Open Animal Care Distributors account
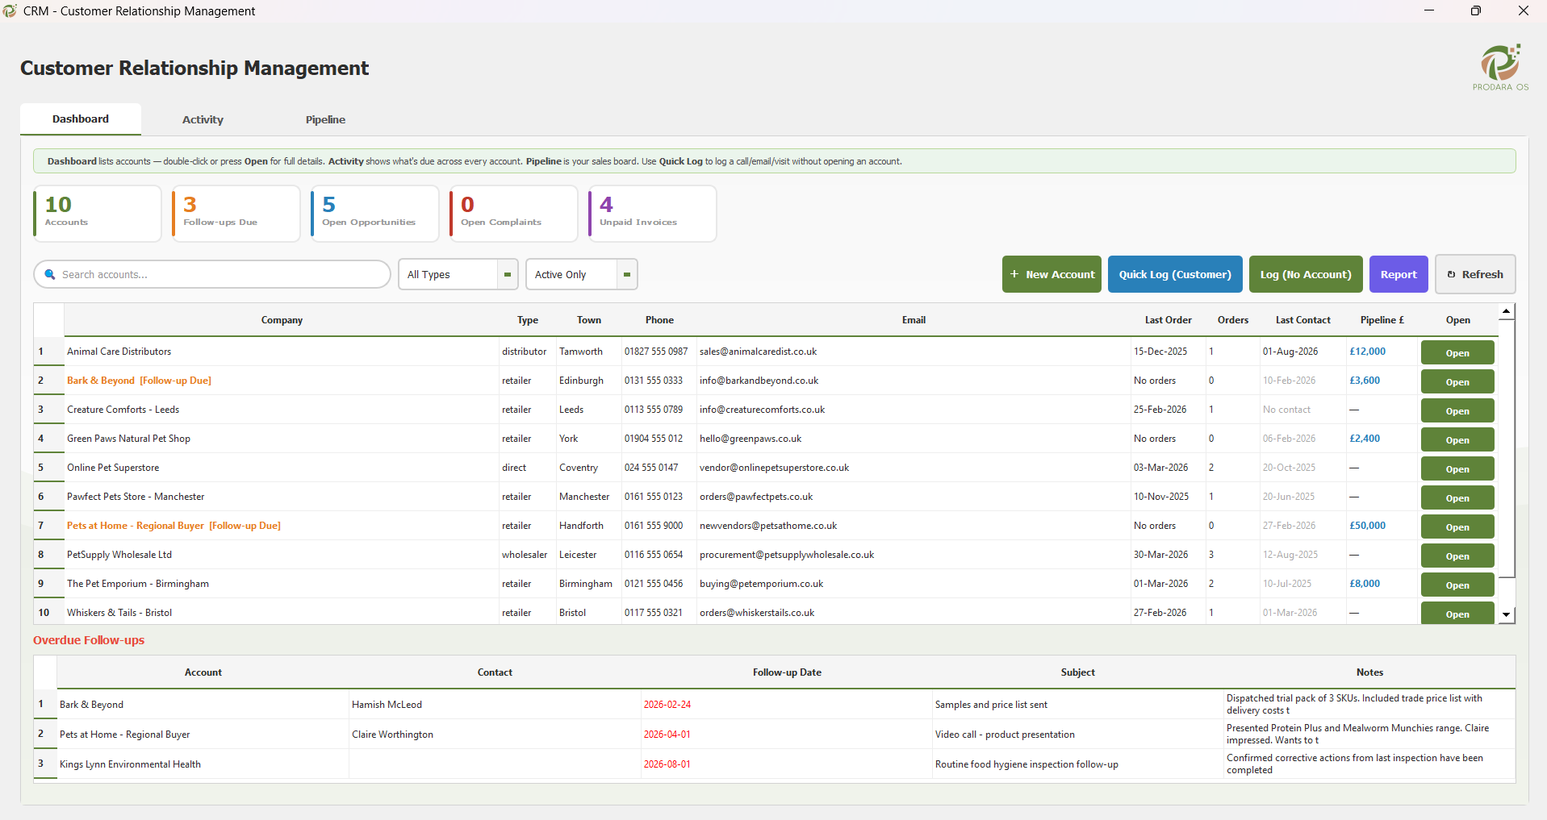The height and width of the screenshot is (820, 1547). tap(1457, 352)
